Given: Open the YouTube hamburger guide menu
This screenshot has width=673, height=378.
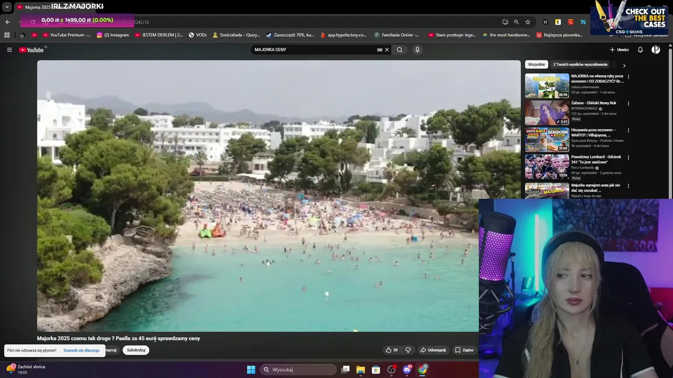Looking at the screenshot, I should pyautogui.click(x=9, y=50).
